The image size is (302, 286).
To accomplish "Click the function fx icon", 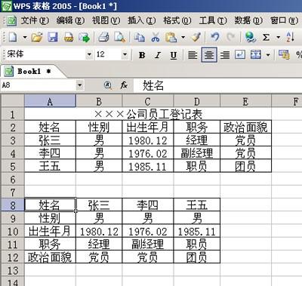I will coord(124,85).
